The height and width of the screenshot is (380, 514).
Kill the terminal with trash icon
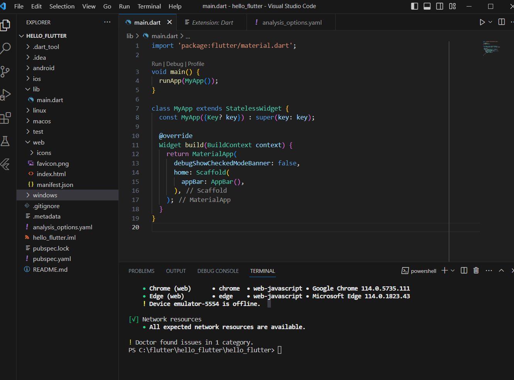pyautogui.click(x=476, y=271)
